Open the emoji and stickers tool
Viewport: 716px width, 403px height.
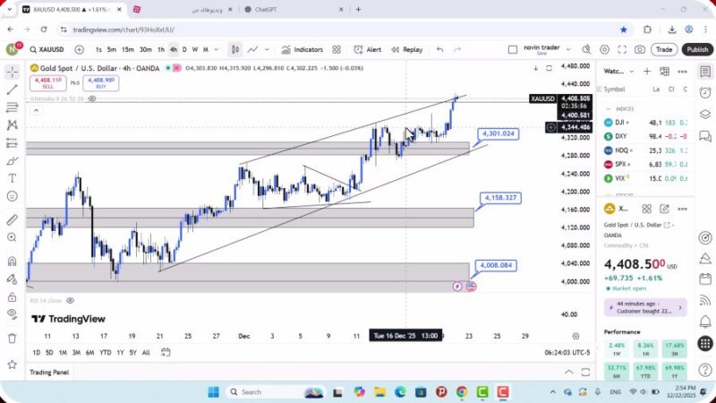(x=12, y=196)
